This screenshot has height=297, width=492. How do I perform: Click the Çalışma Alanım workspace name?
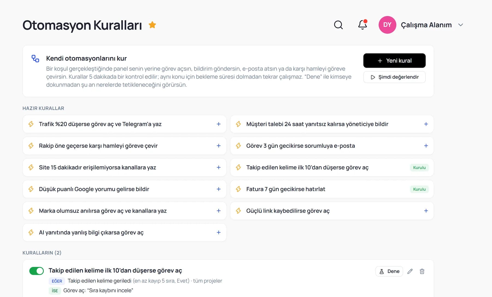[426, 25]
